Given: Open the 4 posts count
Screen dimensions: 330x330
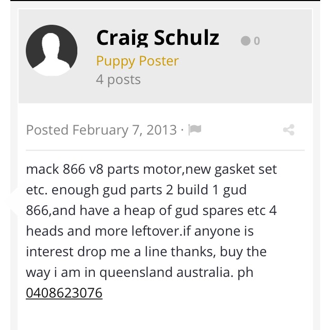Looking at the screenshot, I should [118, 79].
